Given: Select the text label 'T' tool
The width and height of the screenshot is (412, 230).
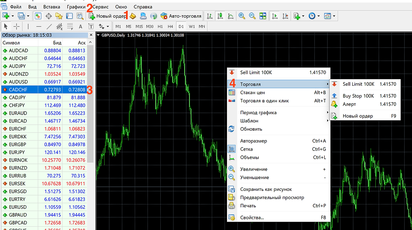Looking at the screenshot, I should click(91, 26).
